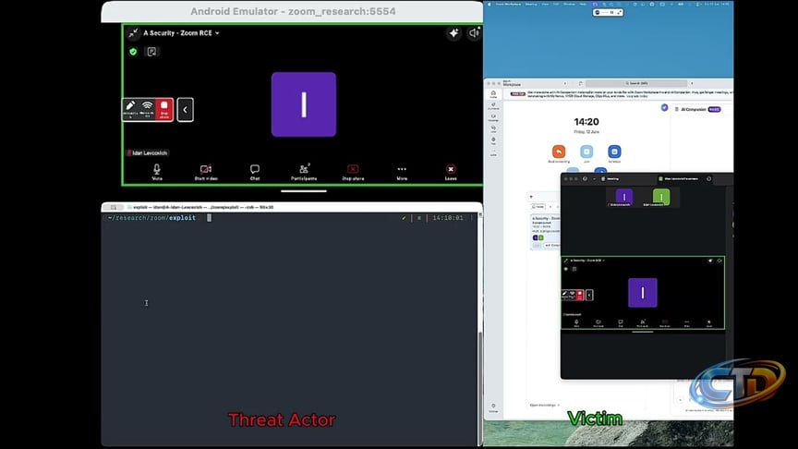Click the green encryption shield icon

133,52
